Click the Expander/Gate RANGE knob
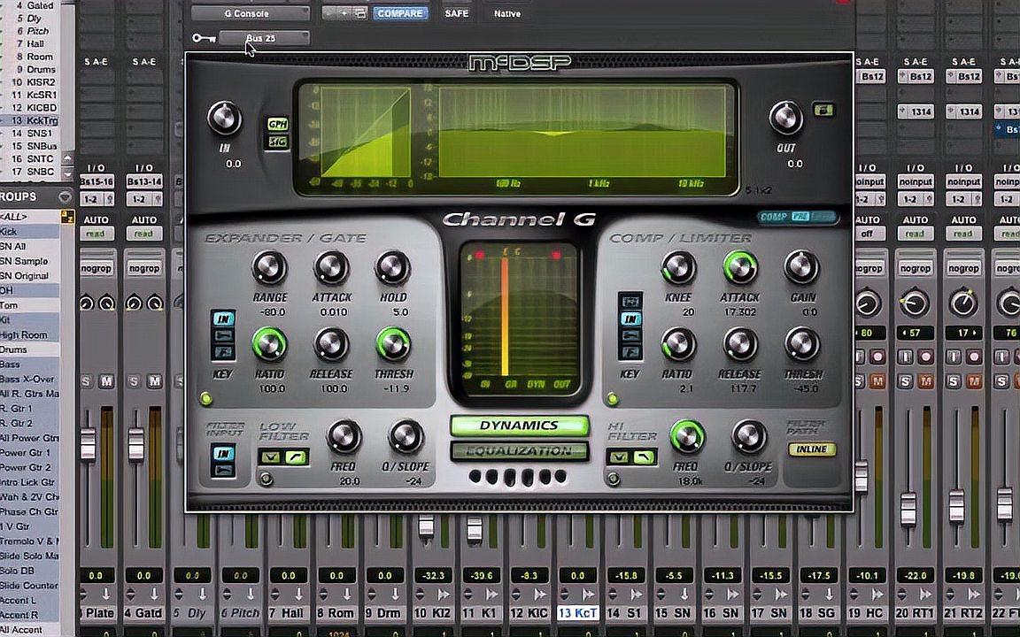This screenshot has height=637, width=1020. 269,268
